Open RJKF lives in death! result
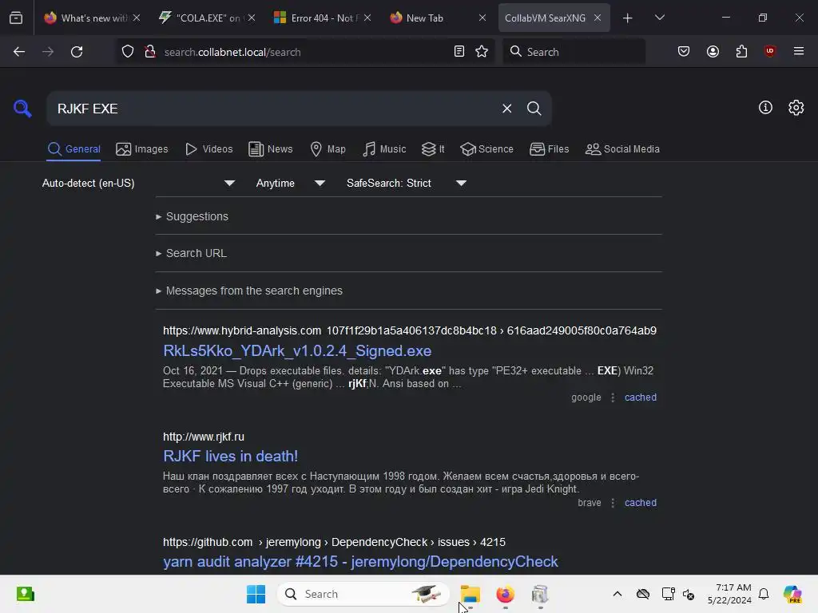The width and height of the screenshot is (818, 613). coord(230,456)
